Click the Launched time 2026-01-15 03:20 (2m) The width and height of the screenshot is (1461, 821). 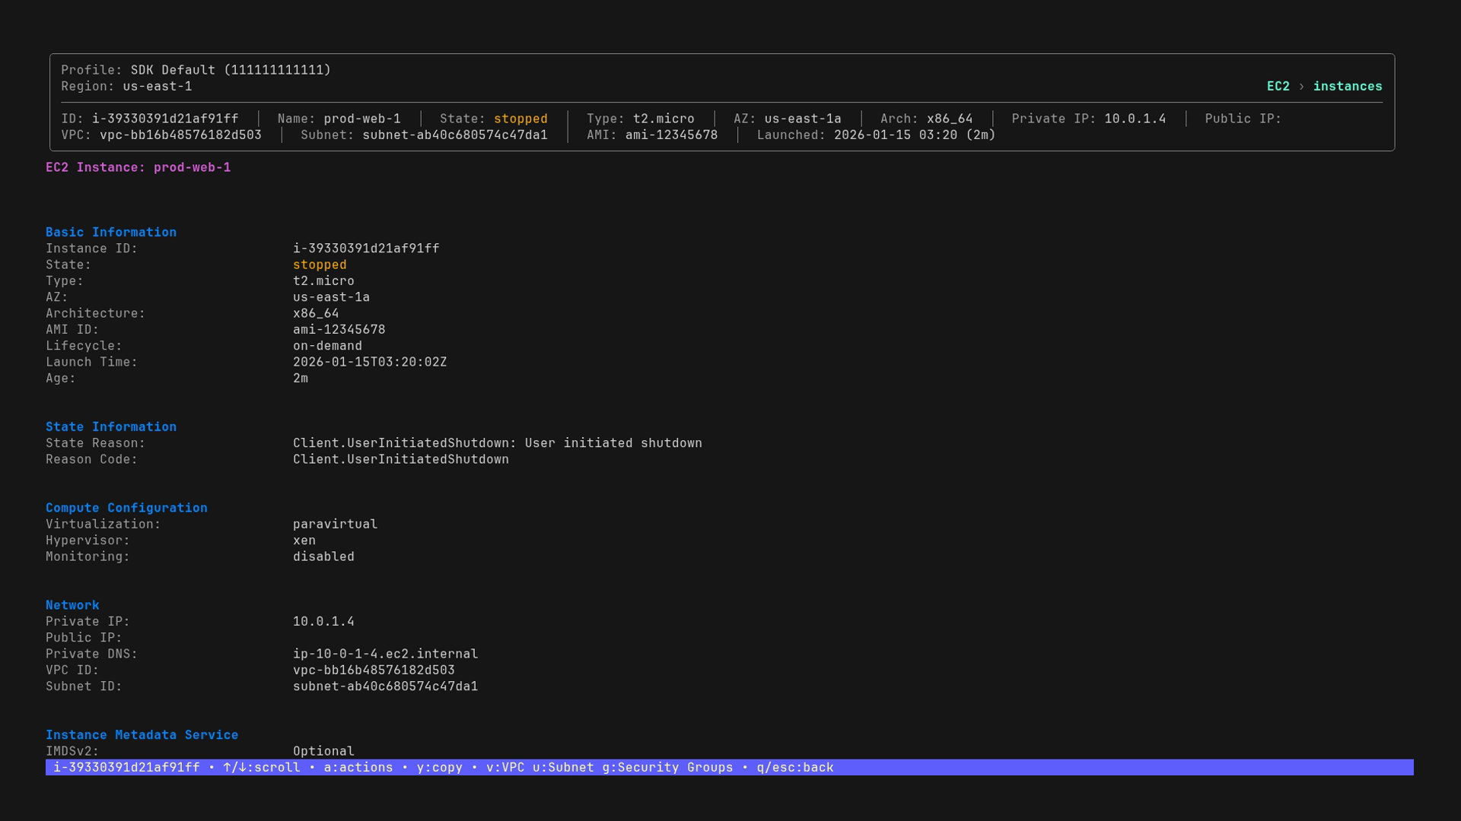[x=915, y=135]
